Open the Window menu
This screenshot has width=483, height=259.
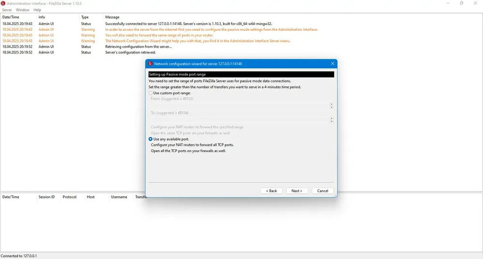23,10
